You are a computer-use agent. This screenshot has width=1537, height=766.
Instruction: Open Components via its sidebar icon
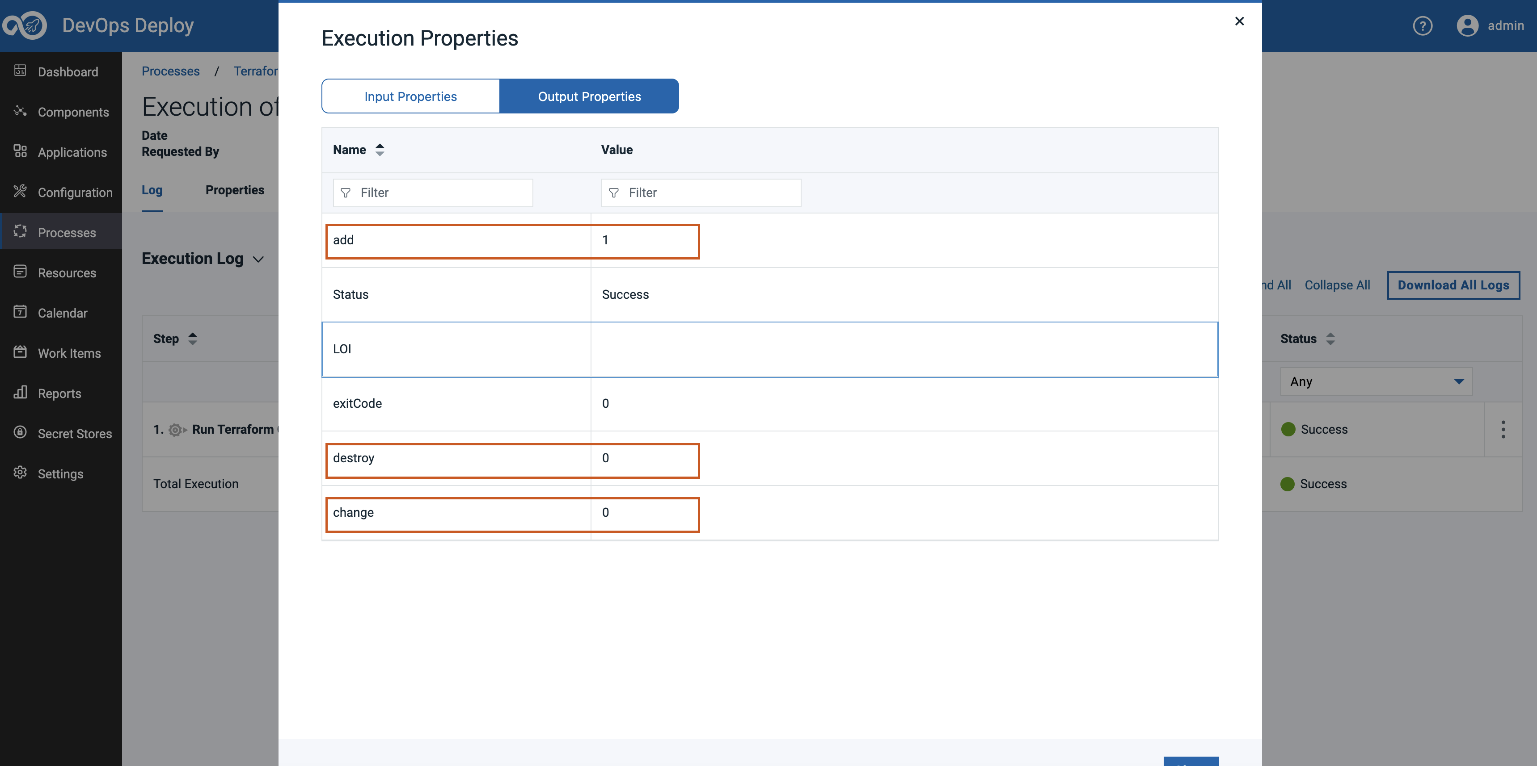click(x=20, y=111)
